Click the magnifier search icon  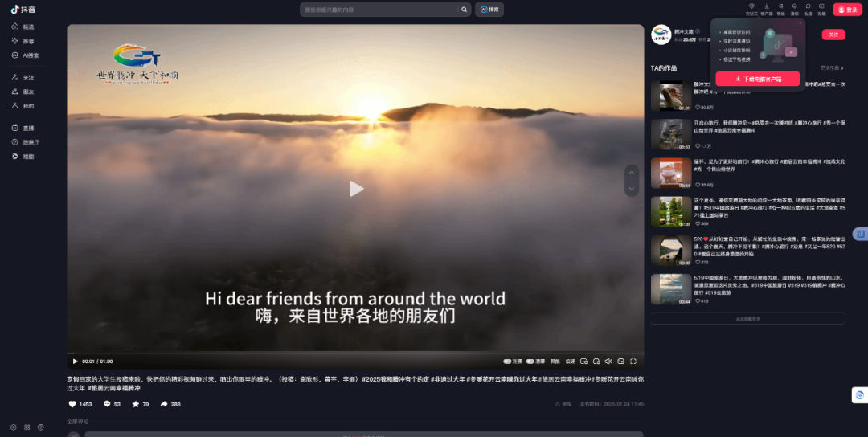[x=465, y=10]
